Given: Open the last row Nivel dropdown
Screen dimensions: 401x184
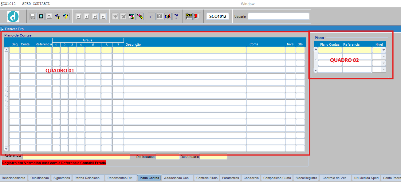Looking at the screenshot, I should point(383,70).
